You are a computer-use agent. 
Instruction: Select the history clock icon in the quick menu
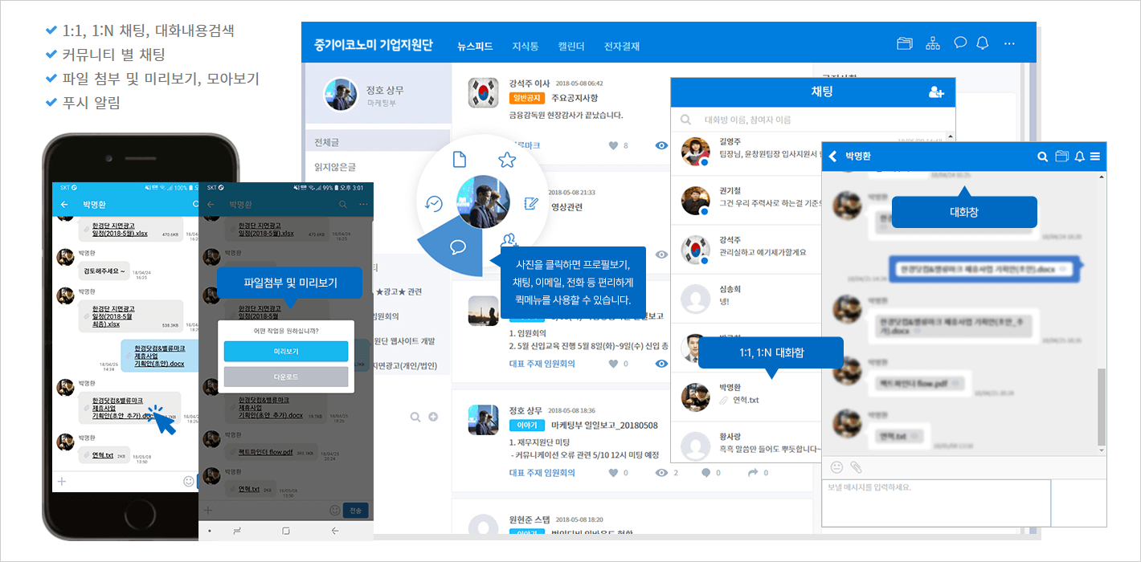tap(433, 204)
